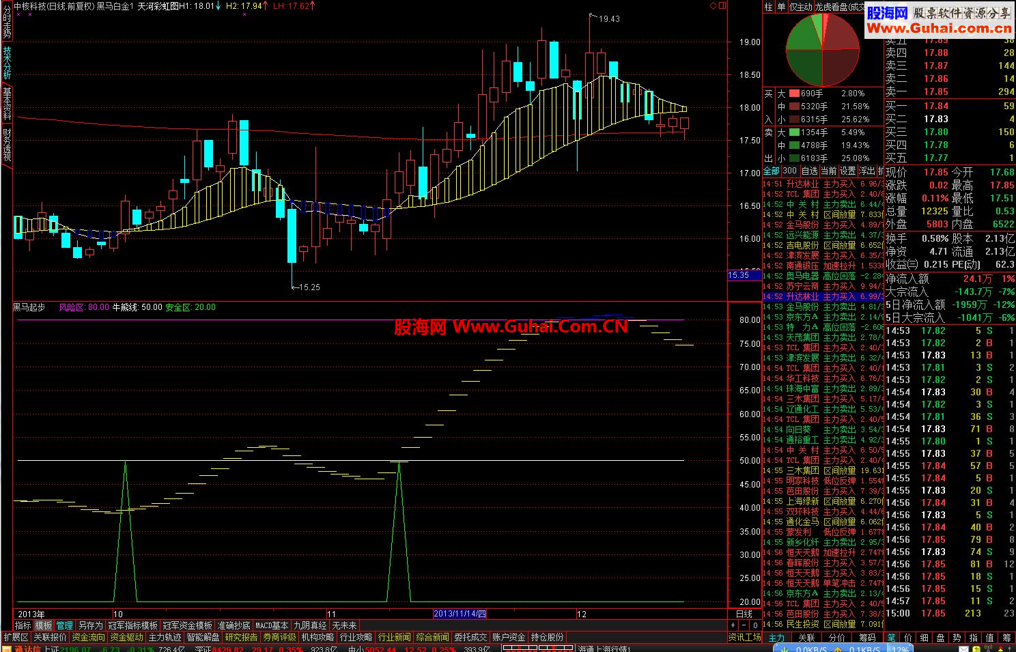Apply the 冠军指标模板 template
1016x652 pixels.
132,625
